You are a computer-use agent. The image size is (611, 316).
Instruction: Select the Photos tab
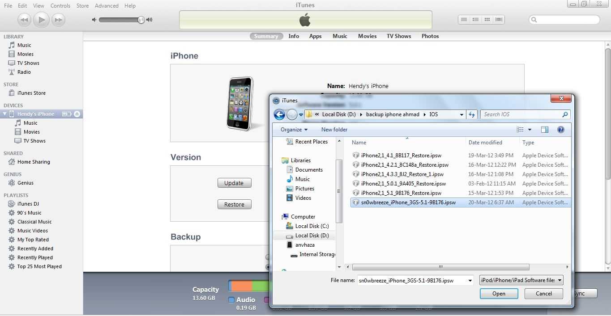(430, 36)
